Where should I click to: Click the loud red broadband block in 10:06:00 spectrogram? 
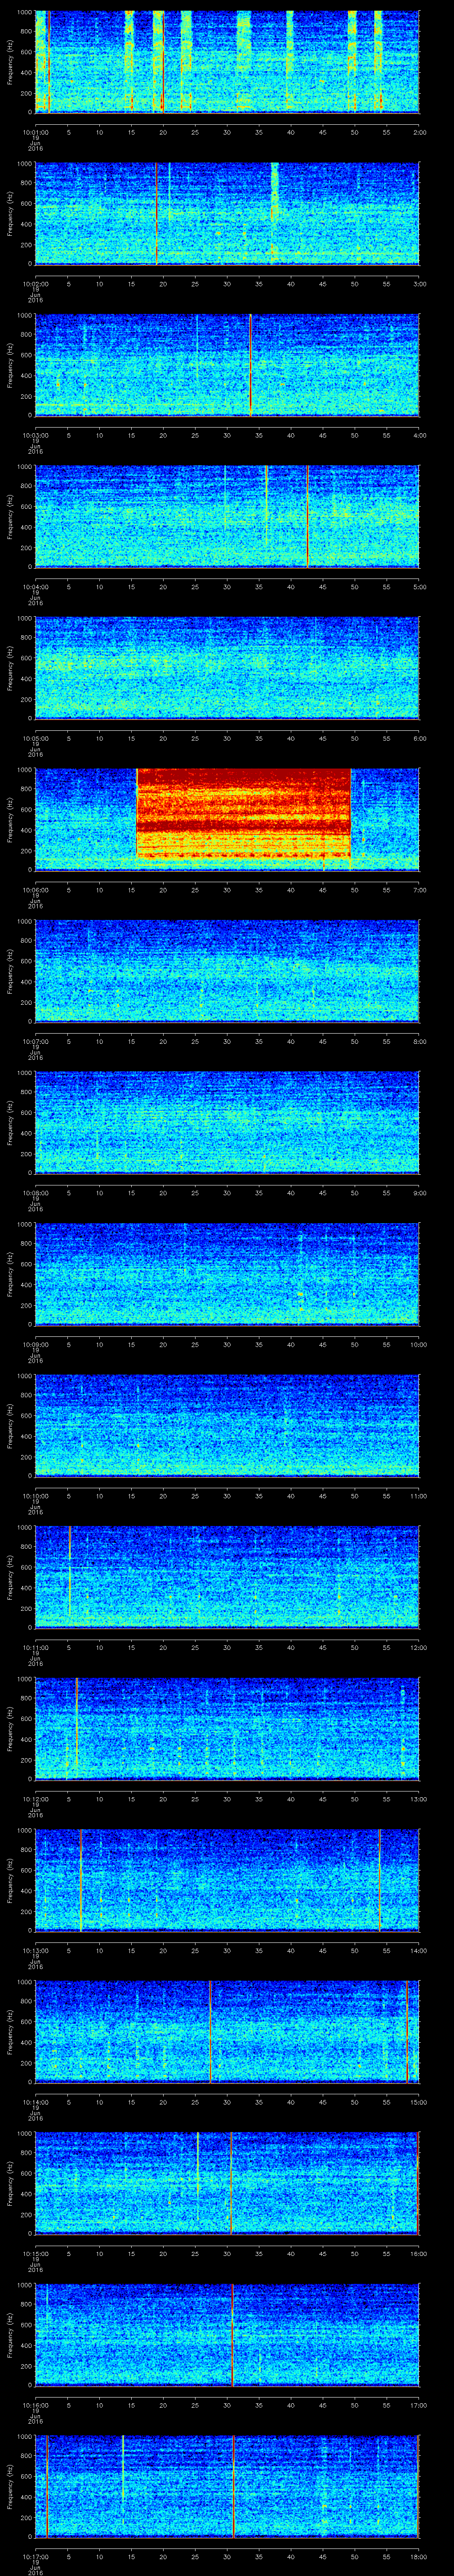point(243,813)
